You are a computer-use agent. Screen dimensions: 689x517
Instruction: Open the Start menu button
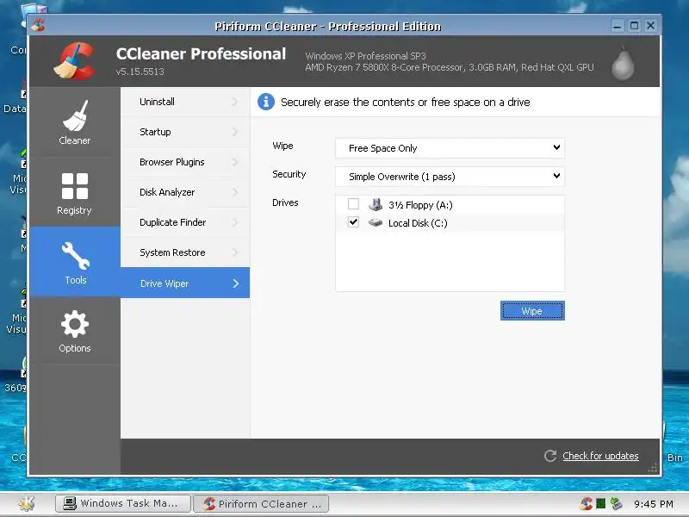(x=27, y=503)
